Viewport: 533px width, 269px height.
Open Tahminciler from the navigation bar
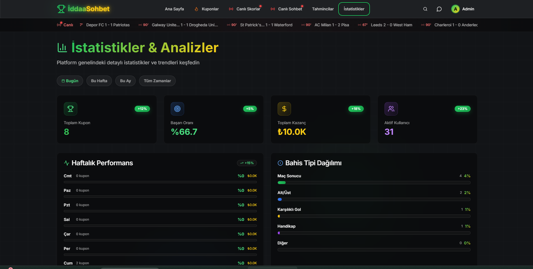pos(323,9)
